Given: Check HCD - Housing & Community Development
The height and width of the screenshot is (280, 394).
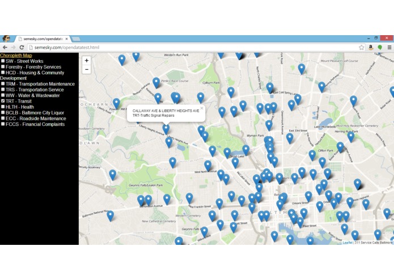Looking at the screenshot, I should [x=3, y=73].
